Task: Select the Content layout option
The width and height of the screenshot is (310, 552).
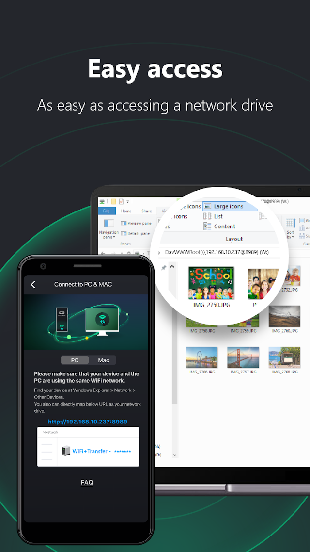Action: [x=220, y=227]
